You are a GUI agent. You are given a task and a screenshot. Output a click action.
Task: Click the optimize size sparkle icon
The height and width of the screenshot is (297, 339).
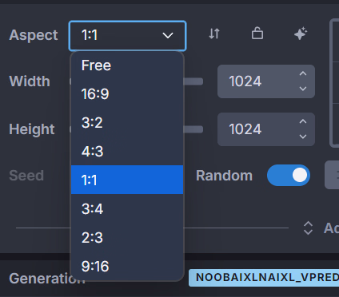301,34
